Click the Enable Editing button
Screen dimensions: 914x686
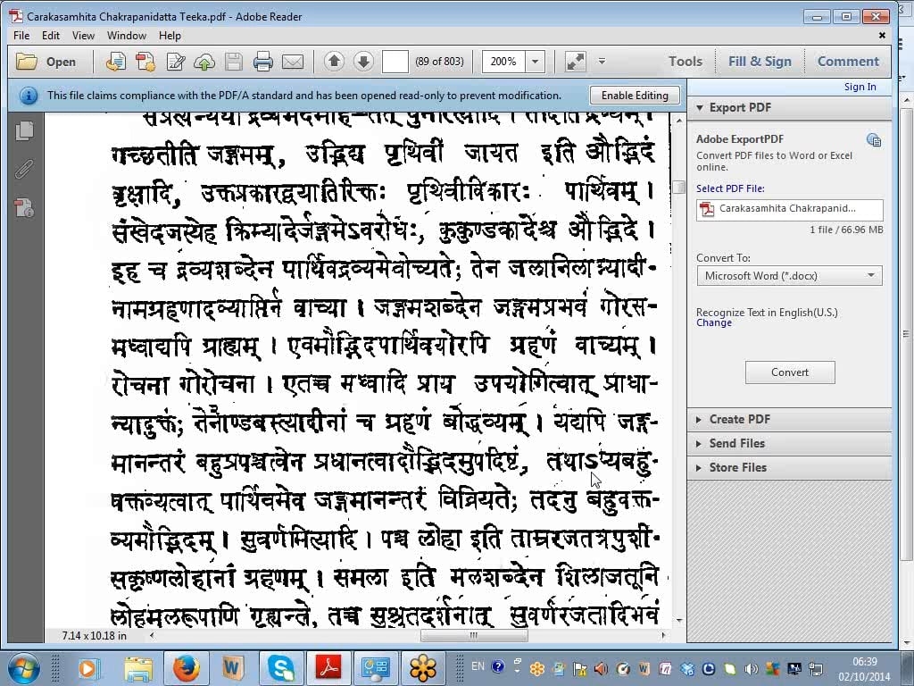pos(635,96)
